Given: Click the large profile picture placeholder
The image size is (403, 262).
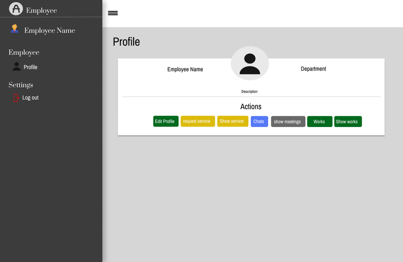Looking at the screenshot, I should coord(250,63).
